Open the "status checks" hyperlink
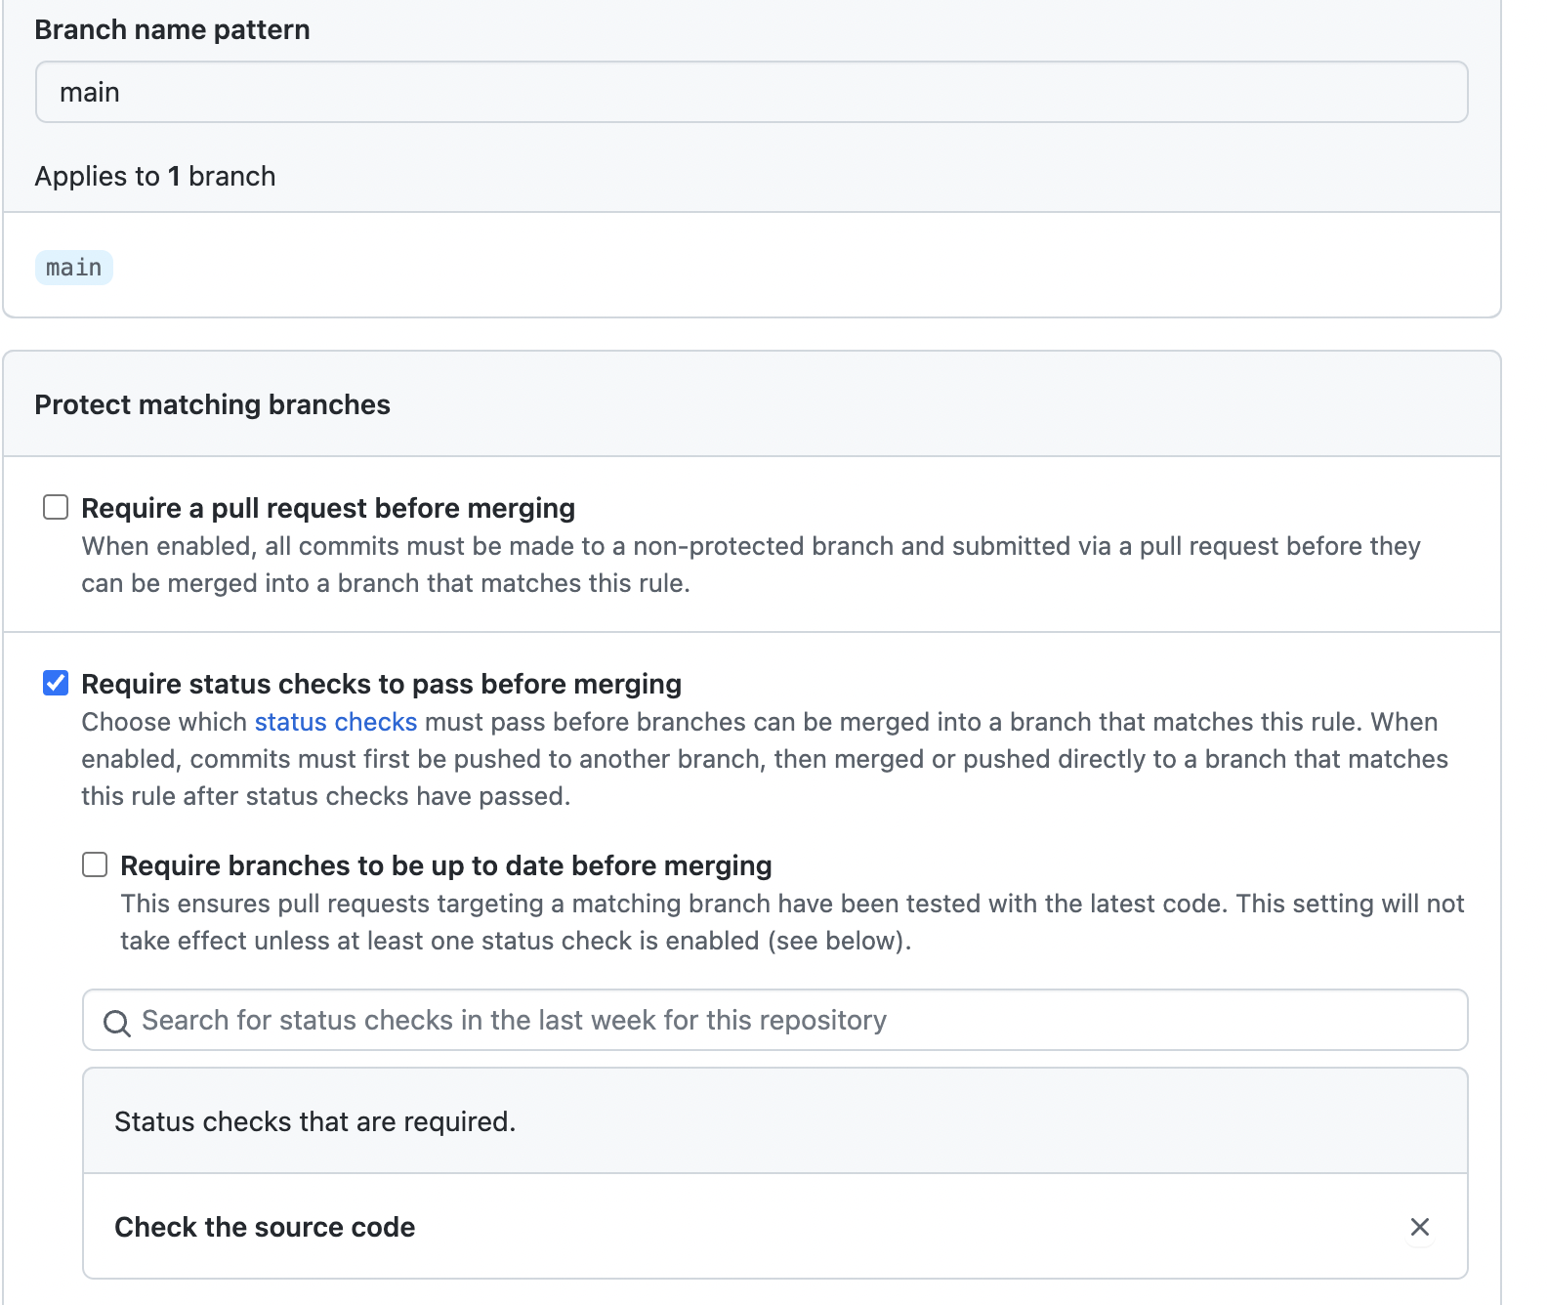 click(x=335, y=722)
